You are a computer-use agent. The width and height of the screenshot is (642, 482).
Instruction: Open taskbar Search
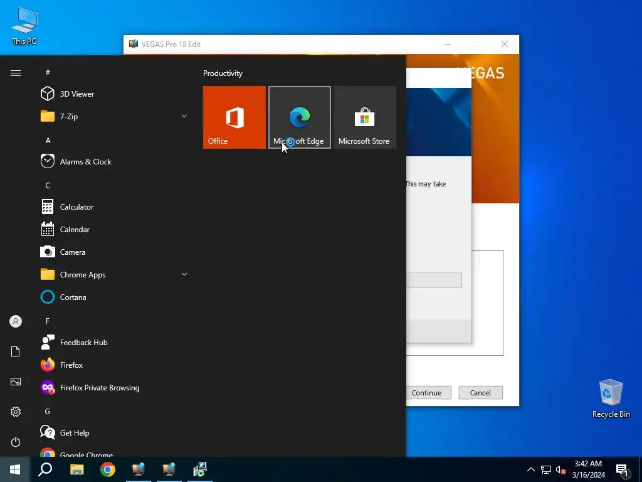pos(45,469)
